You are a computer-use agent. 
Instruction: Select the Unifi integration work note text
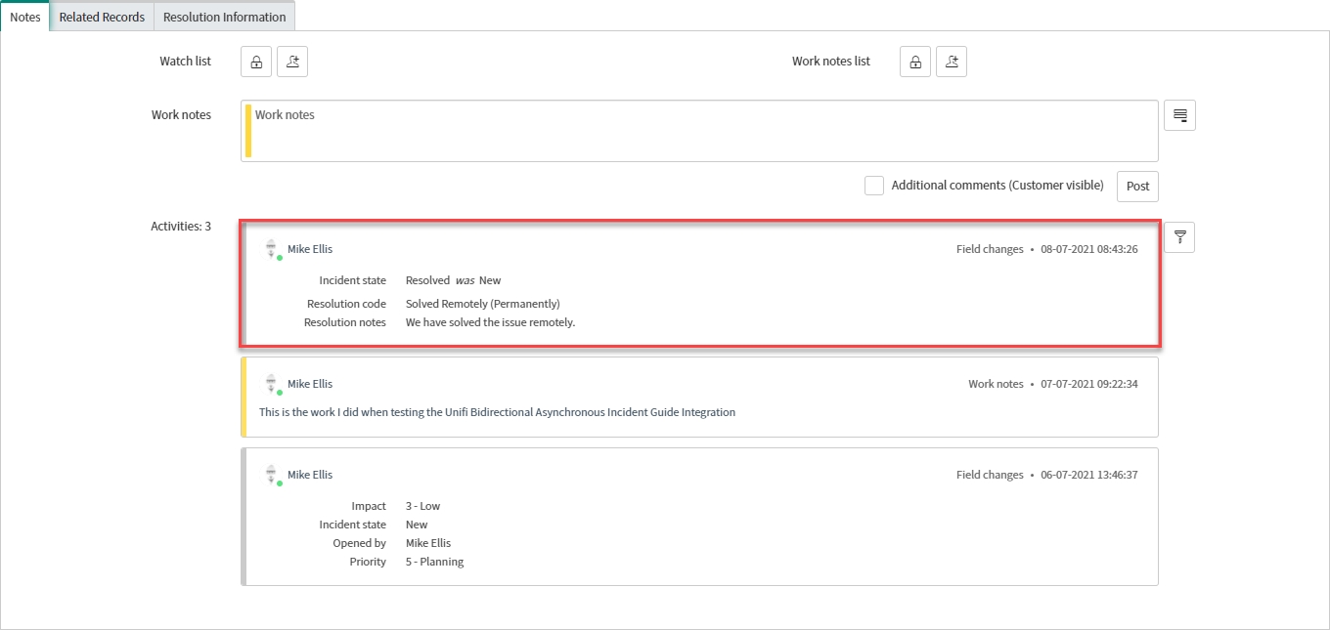click(x=497, y=412)
